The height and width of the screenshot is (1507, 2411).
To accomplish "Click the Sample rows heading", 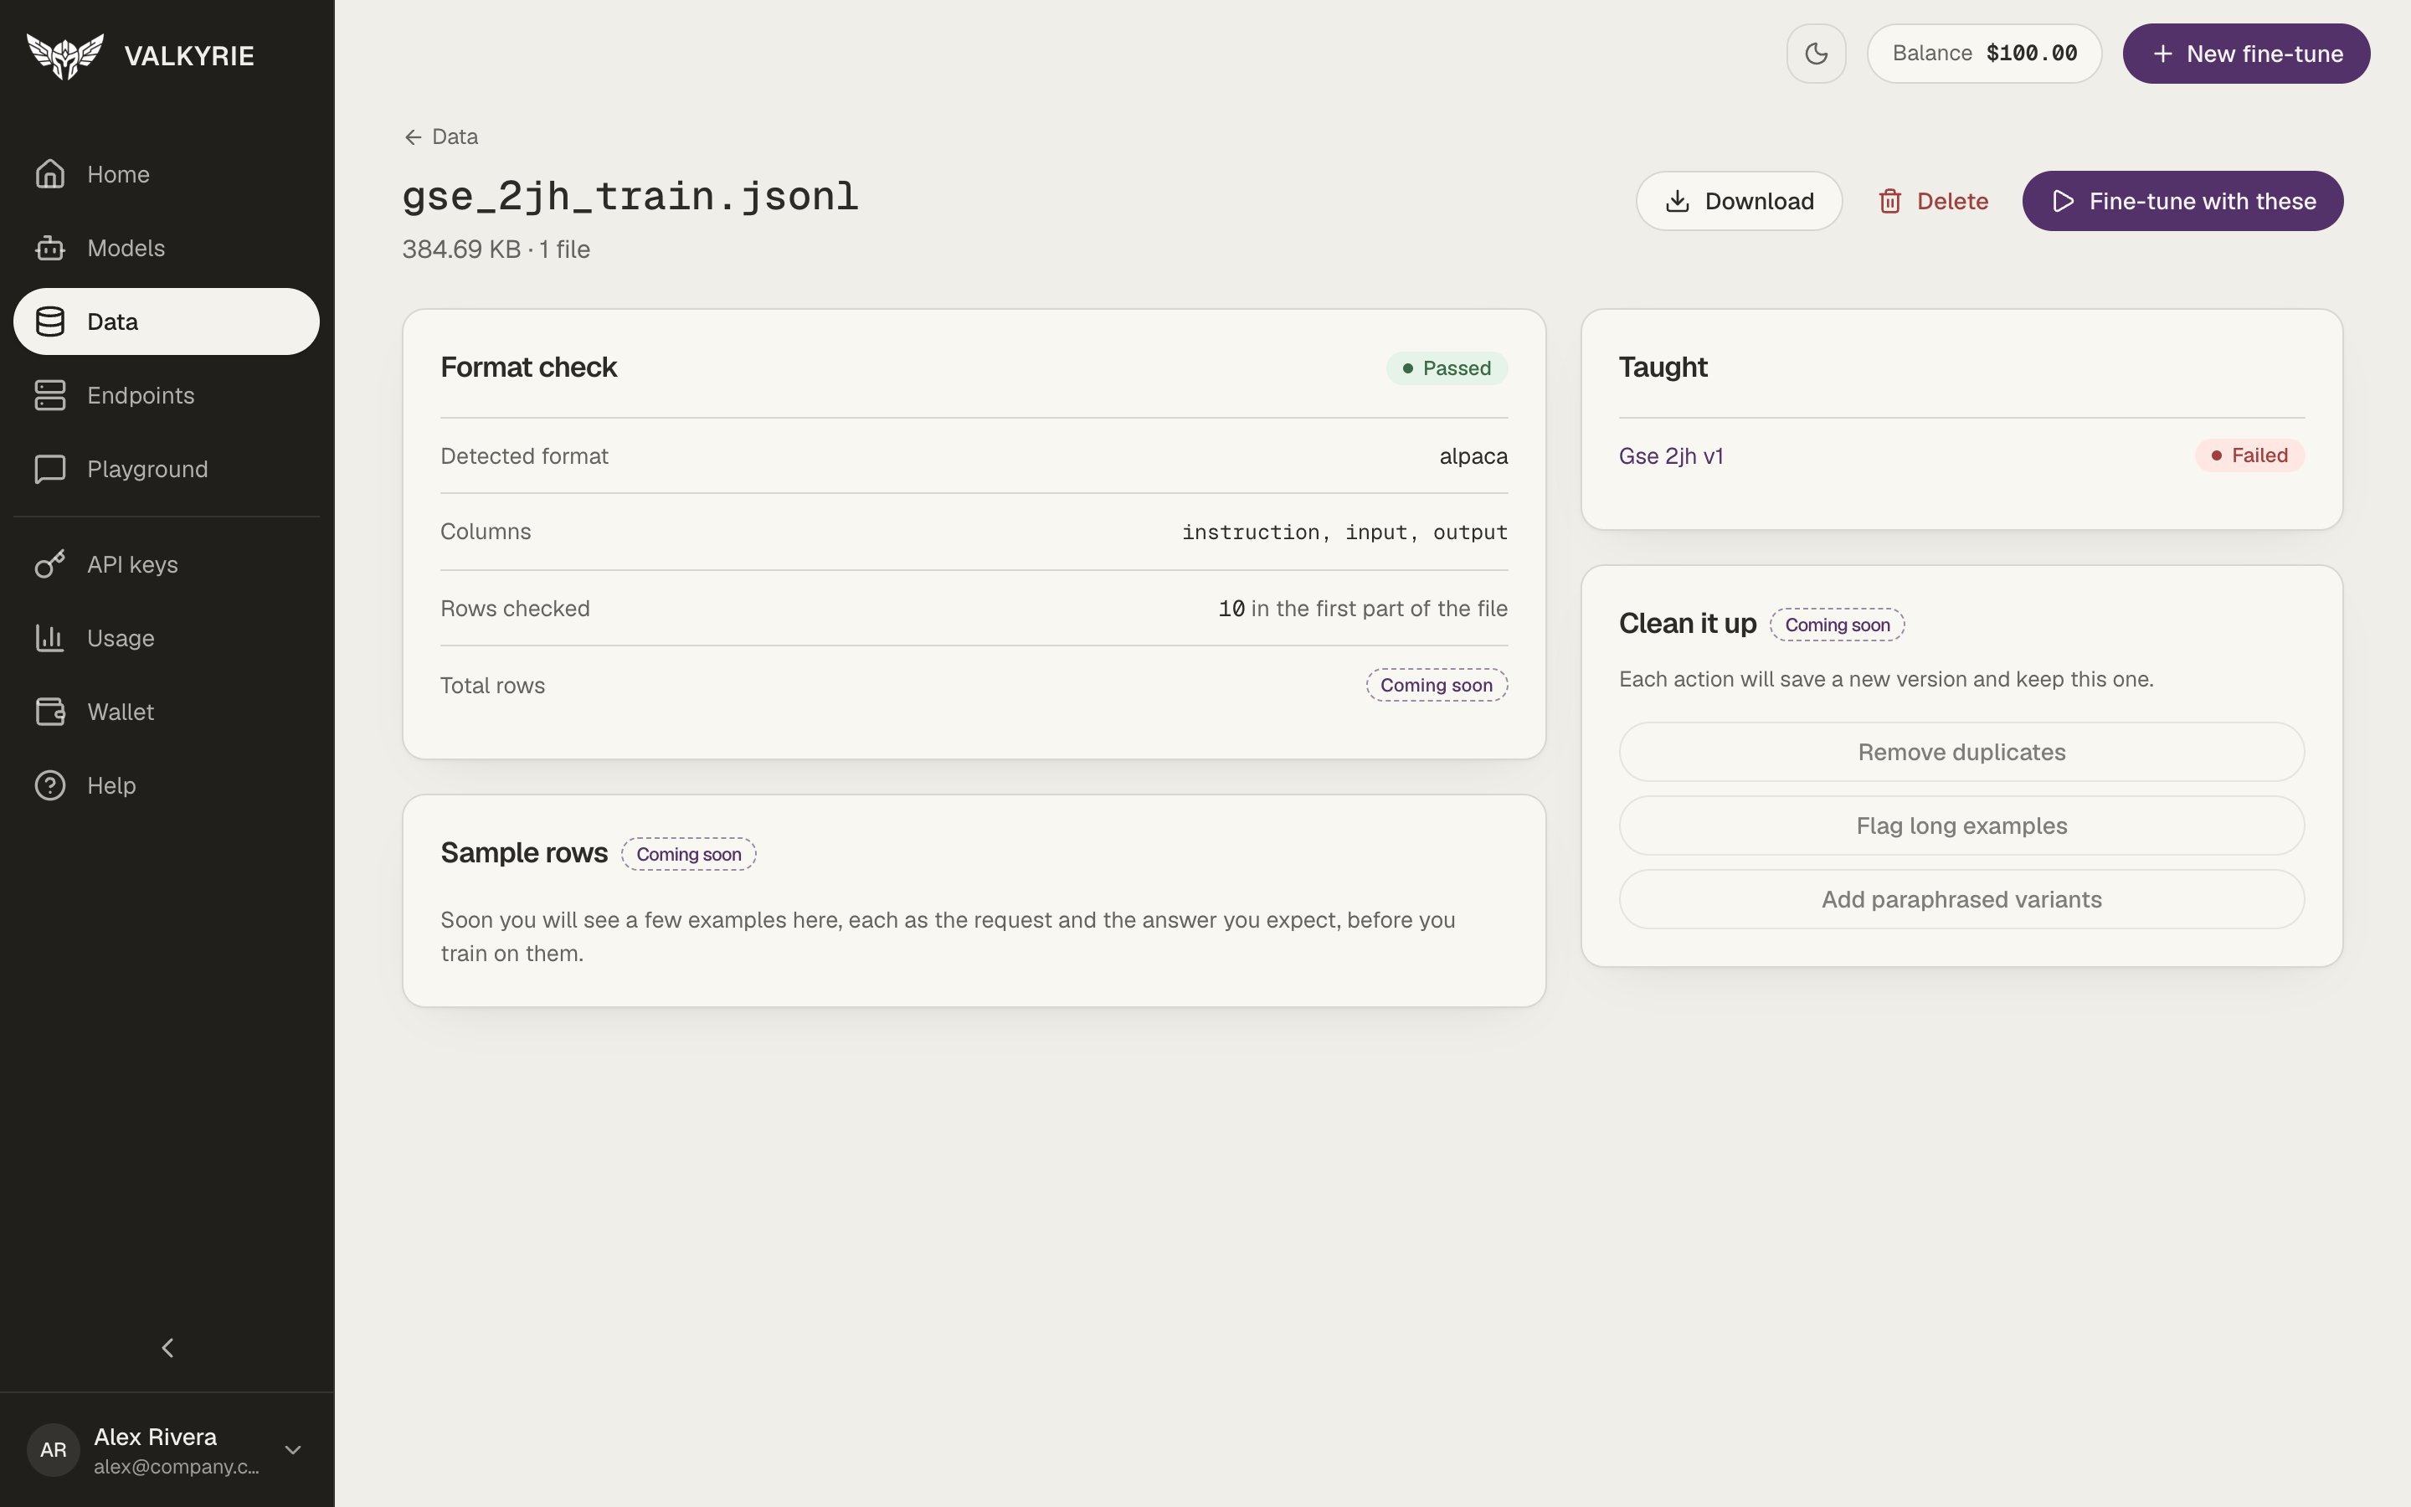I will (524, 853).
